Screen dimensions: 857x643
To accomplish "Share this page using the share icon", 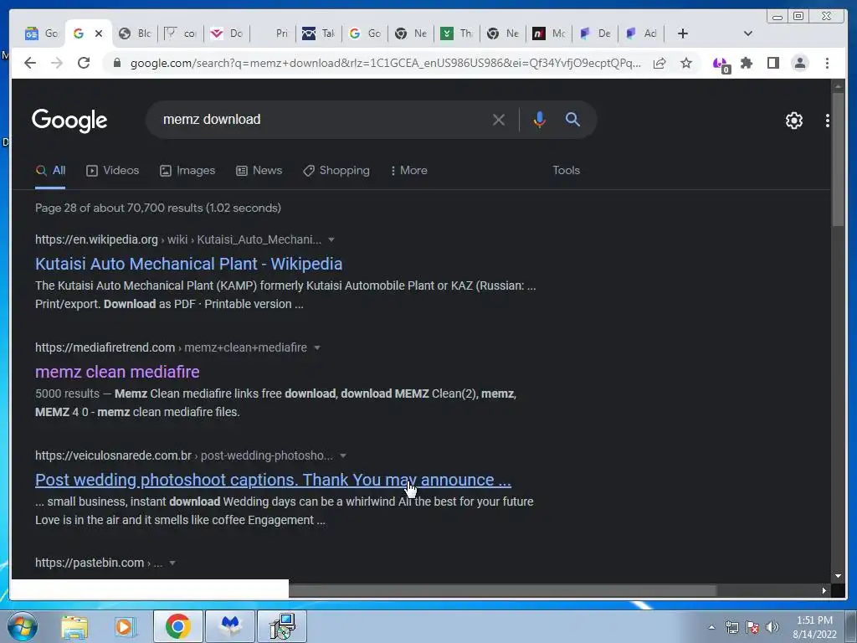I will [659, 64].
